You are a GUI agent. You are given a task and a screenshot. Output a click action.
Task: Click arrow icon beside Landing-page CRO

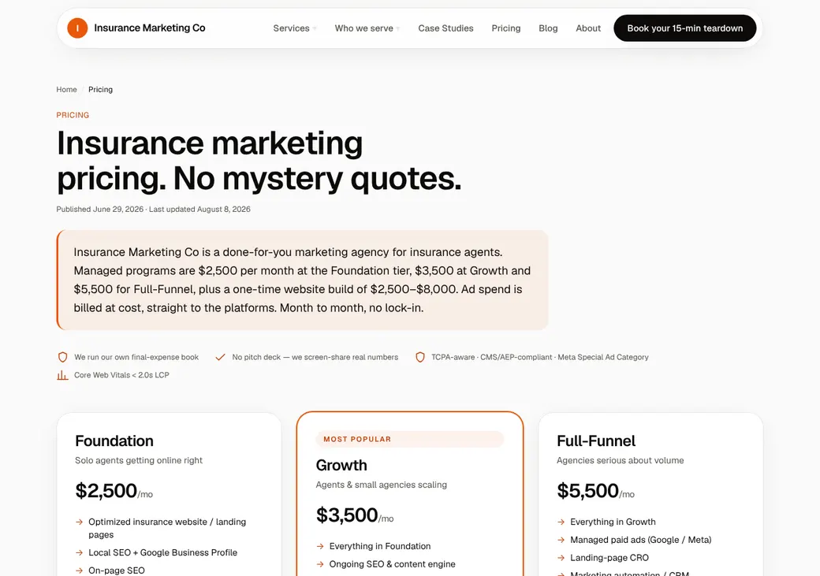561,558
